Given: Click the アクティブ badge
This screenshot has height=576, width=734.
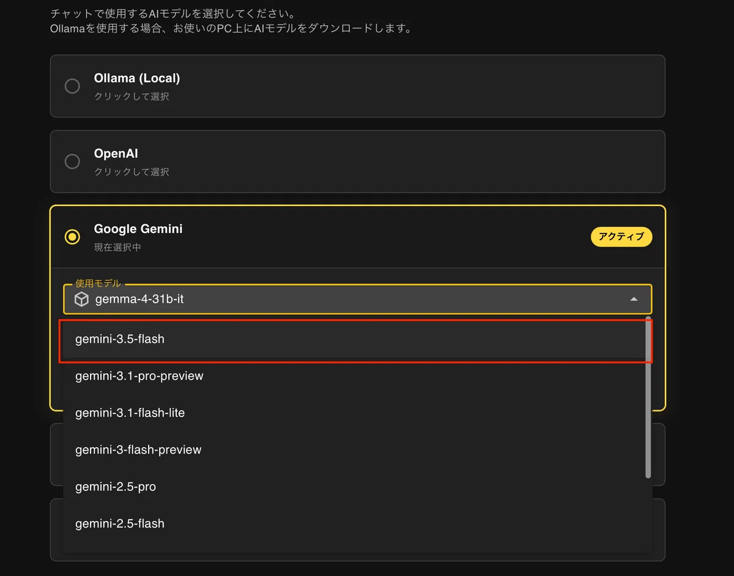Looking at the screenshot, I should [x=621, y=237].
